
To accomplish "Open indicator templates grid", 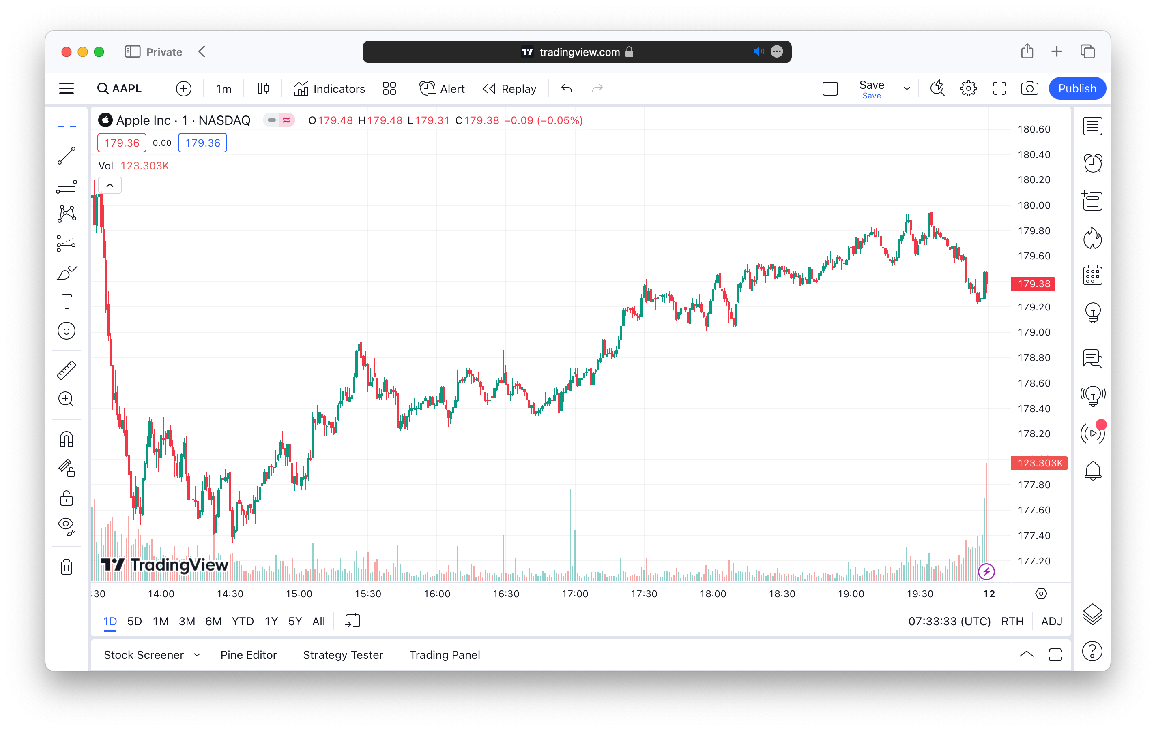I will (x=389, y=89).
